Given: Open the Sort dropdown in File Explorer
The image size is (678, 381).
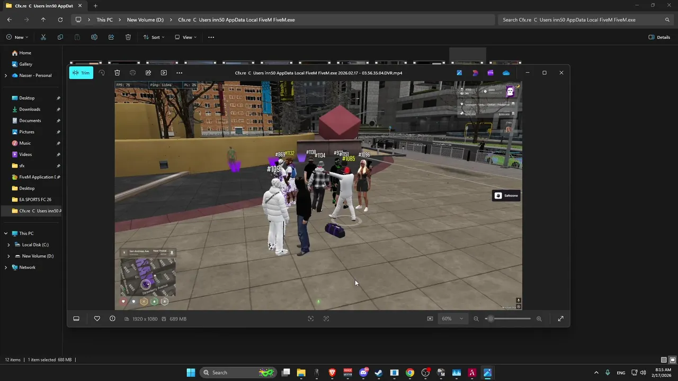Looking at the screenshot, I should coord(154,37).
